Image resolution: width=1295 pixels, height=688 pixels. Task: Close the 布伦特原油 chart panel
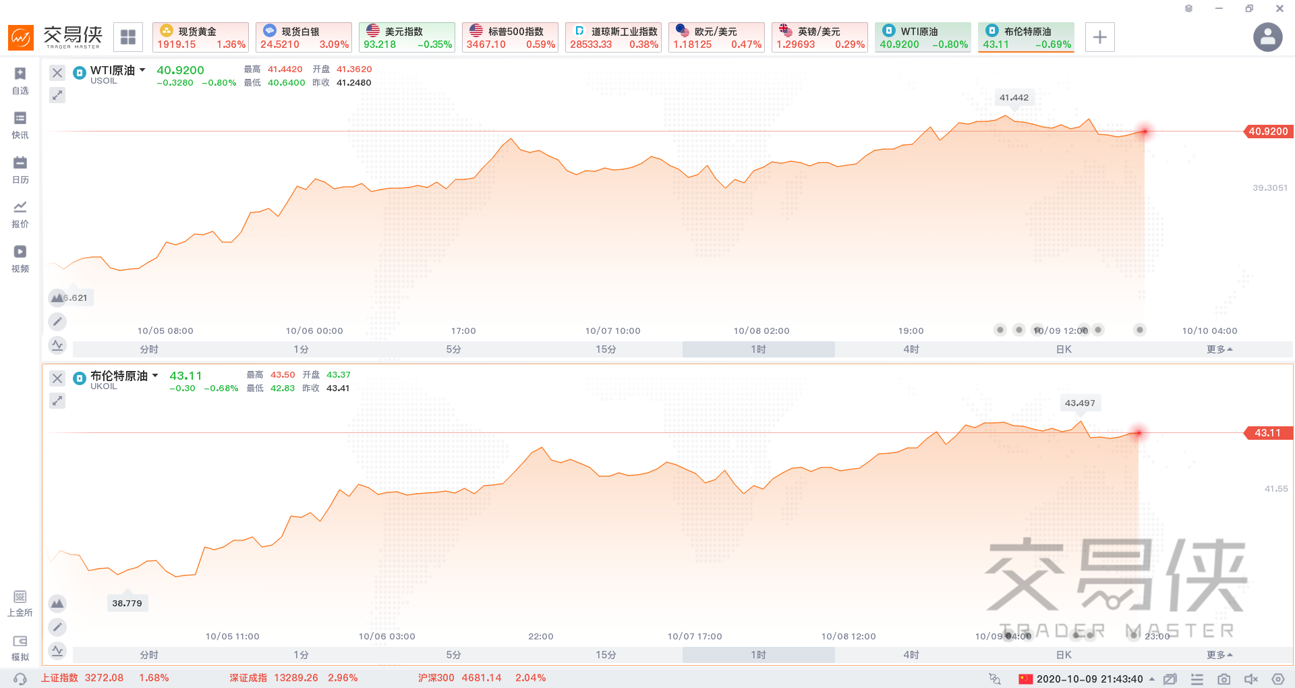click(x=57, y=378)
